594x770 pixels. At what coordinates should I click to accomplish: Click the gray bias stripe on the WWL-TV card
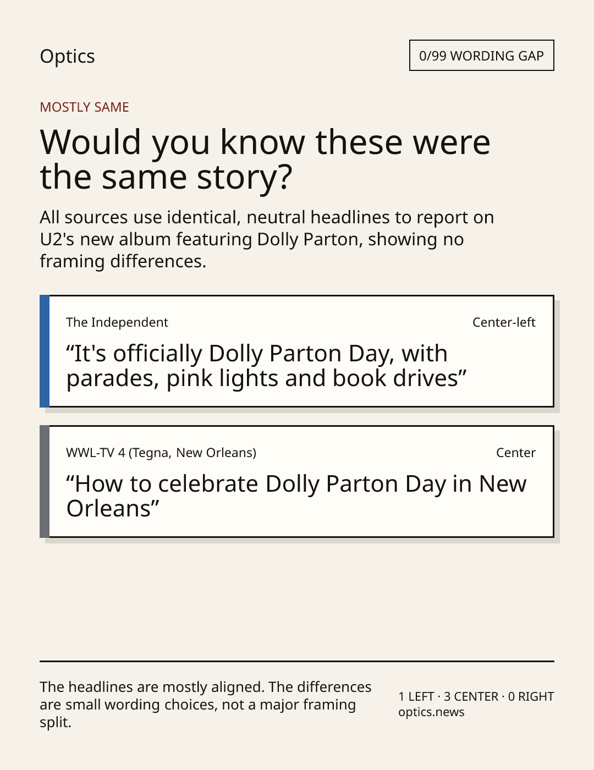[45, 482]
